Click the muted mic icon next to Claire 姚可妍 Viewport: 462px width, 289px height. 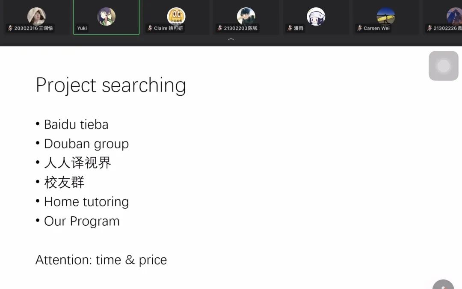(150, 28)
